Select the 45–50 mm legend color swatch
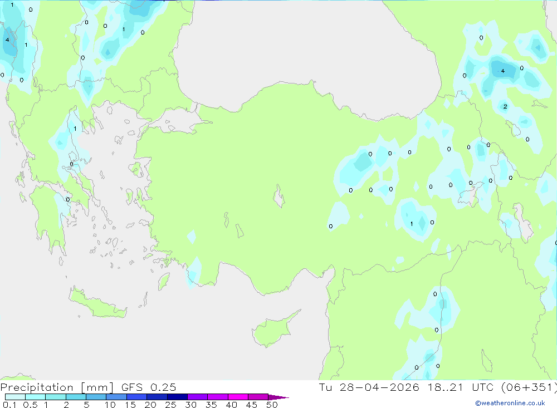 pyautogui.click(x=258, y=397)
